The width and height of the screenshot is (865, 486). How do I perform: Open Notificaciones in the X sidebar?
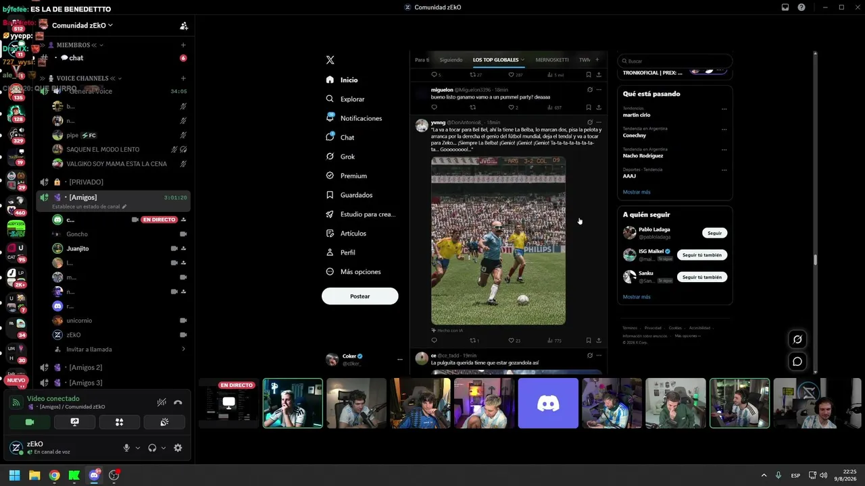[353, 118]
